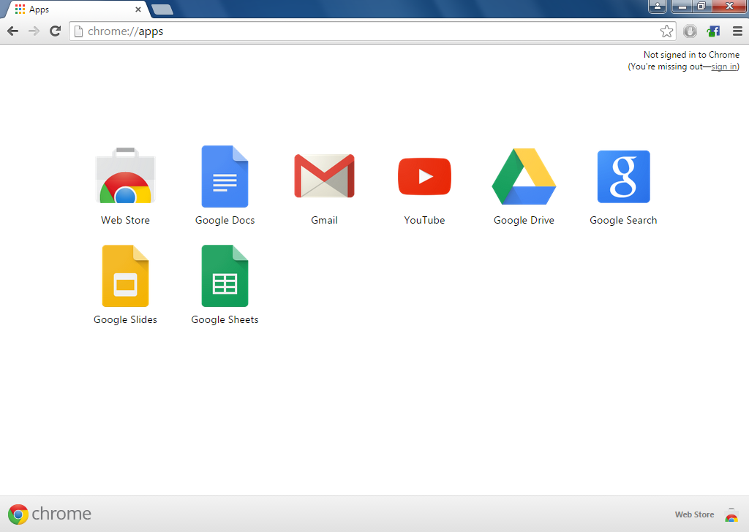Open Web Store link in footer
Viewport: 749px width, 532px height.
coord(694,514)
